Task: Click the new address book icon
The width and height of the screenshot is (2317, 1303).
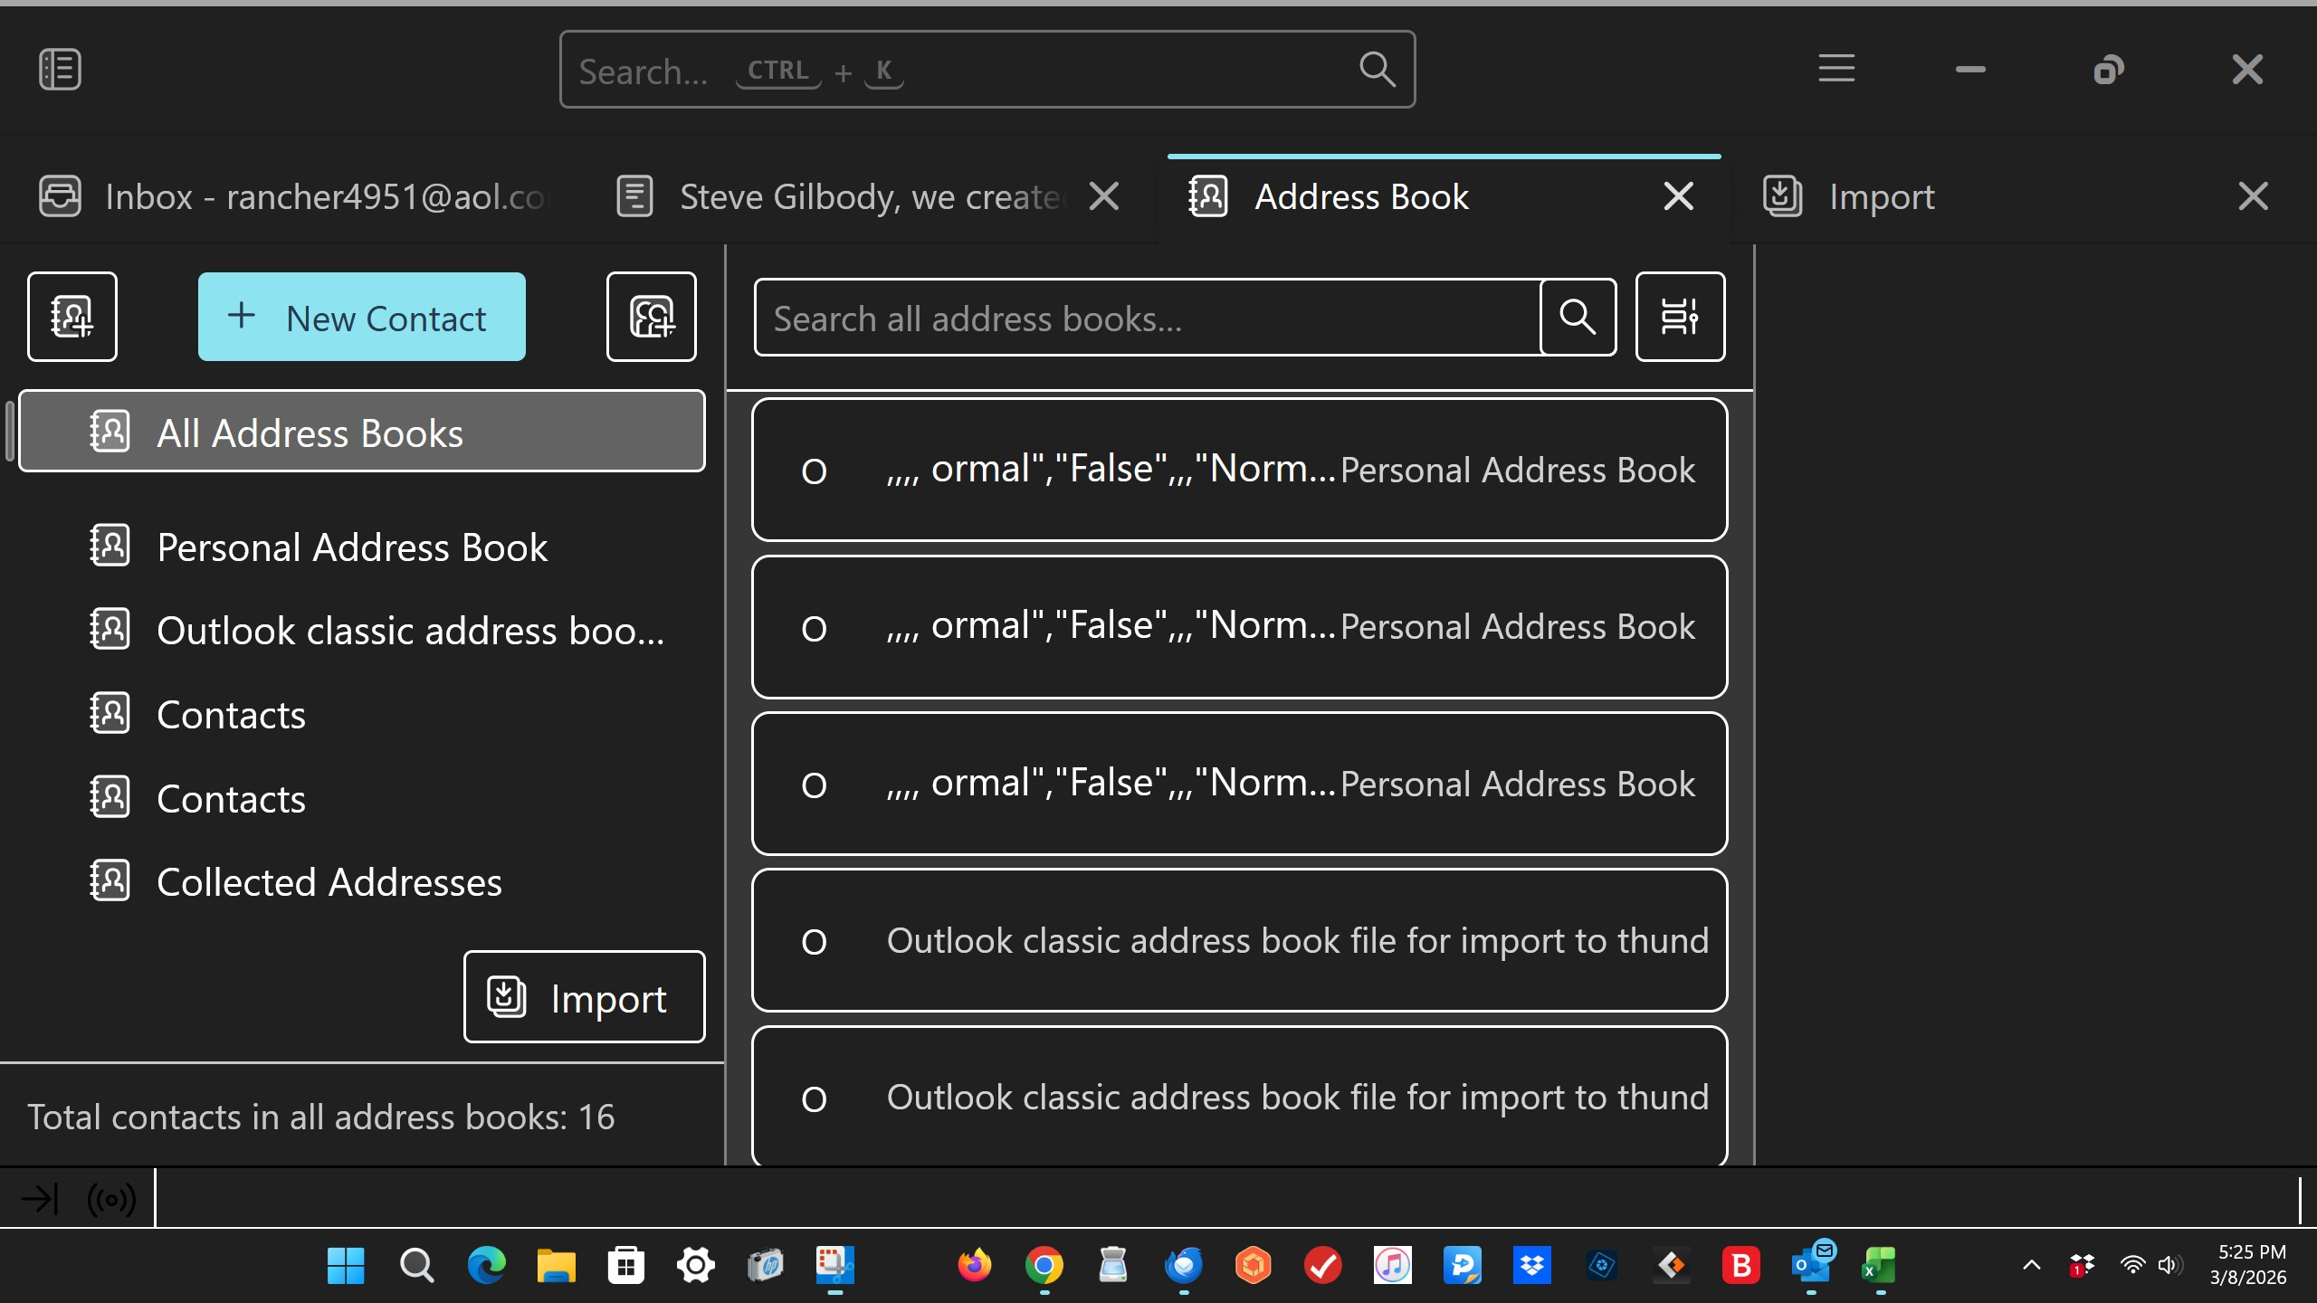Action: click(x=72, y=317)
